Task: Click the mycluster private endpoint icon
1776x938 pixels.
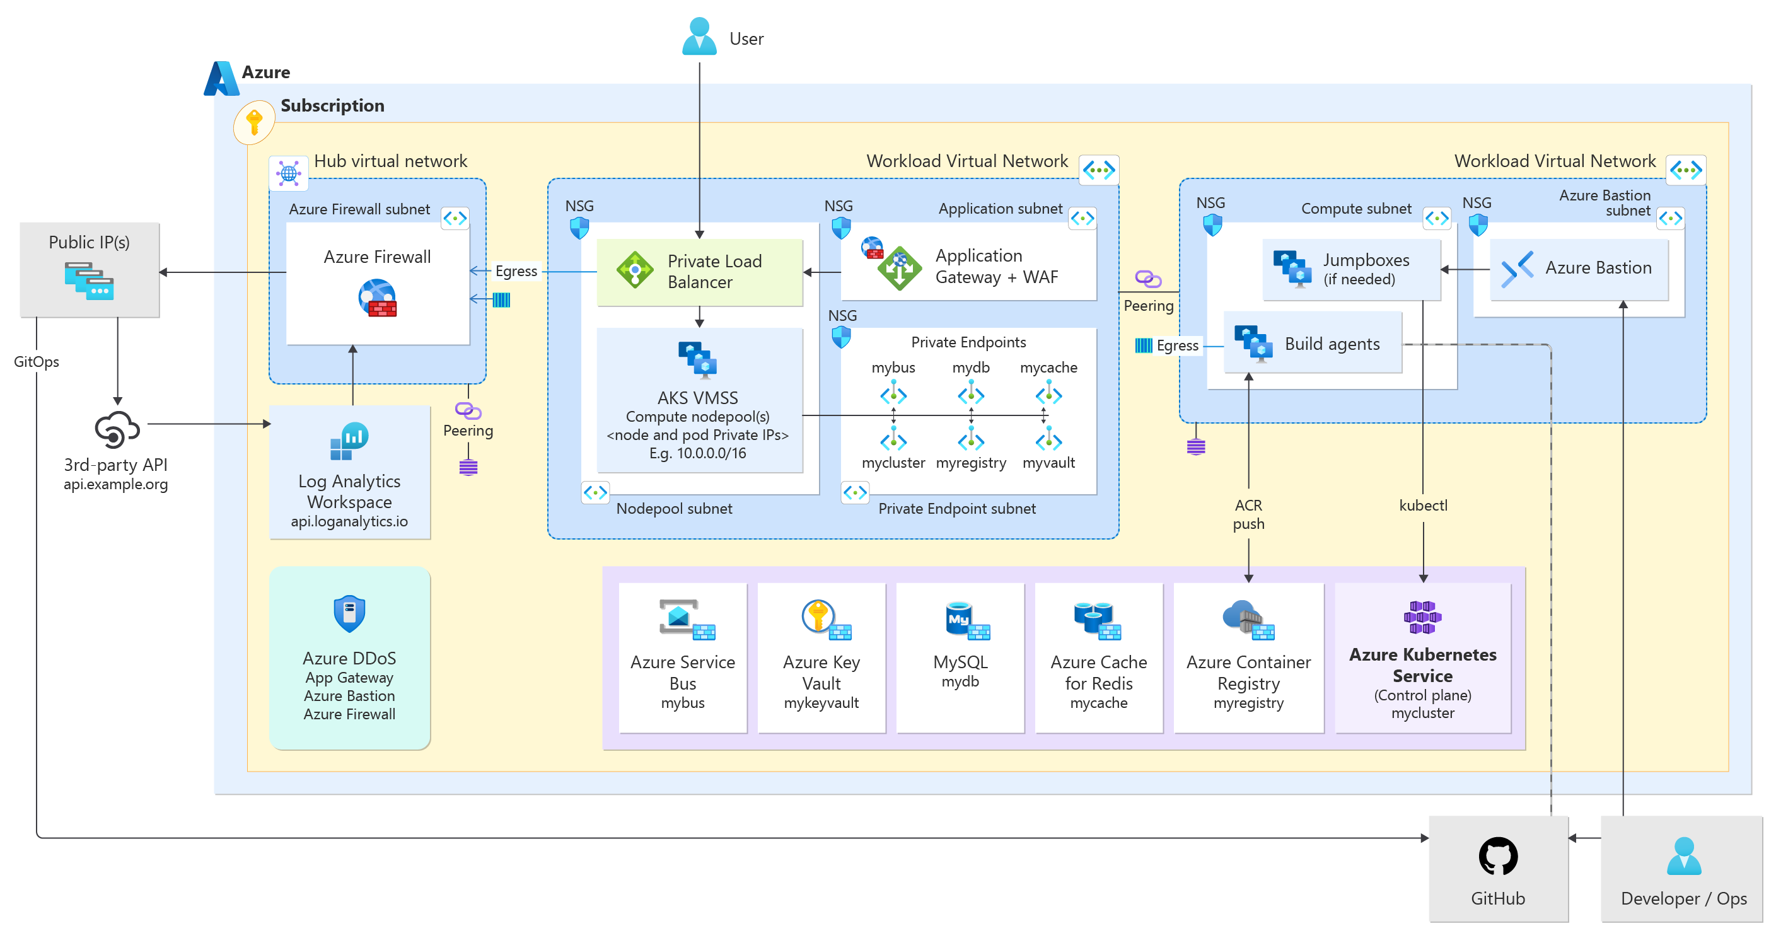Action: 893,438
